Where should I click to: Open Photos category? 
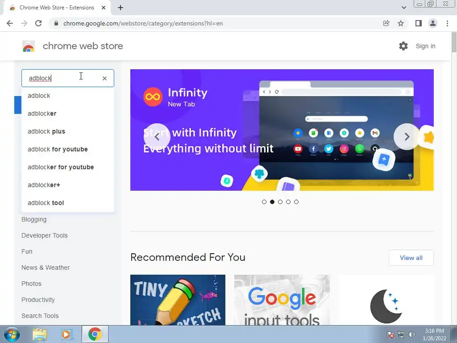coord(31,284)
